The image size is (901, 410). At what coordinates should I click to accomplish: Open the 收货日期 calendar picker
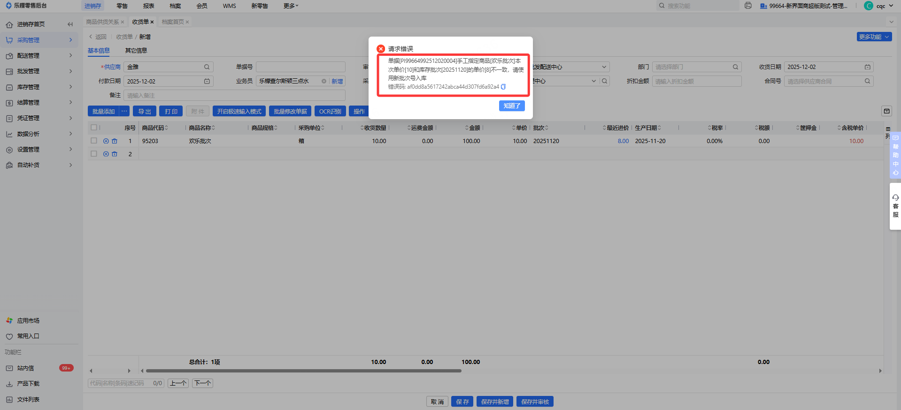(868, 67)
